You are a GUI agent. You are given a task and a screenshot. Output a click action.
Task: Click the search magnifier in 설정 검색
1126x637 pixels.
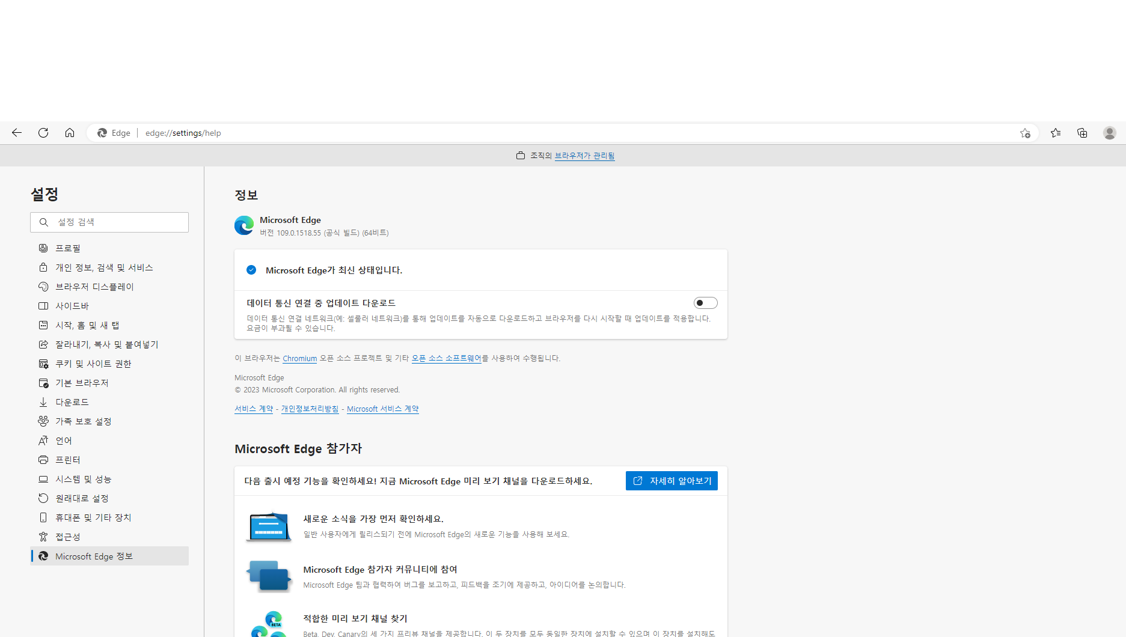44,222
